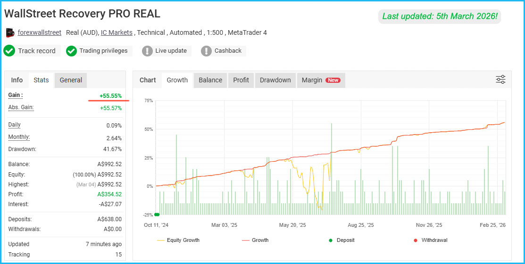The image size is (525, 264).
Task: Toggle the Equity Growth legend line
Action: click(178, 240)
